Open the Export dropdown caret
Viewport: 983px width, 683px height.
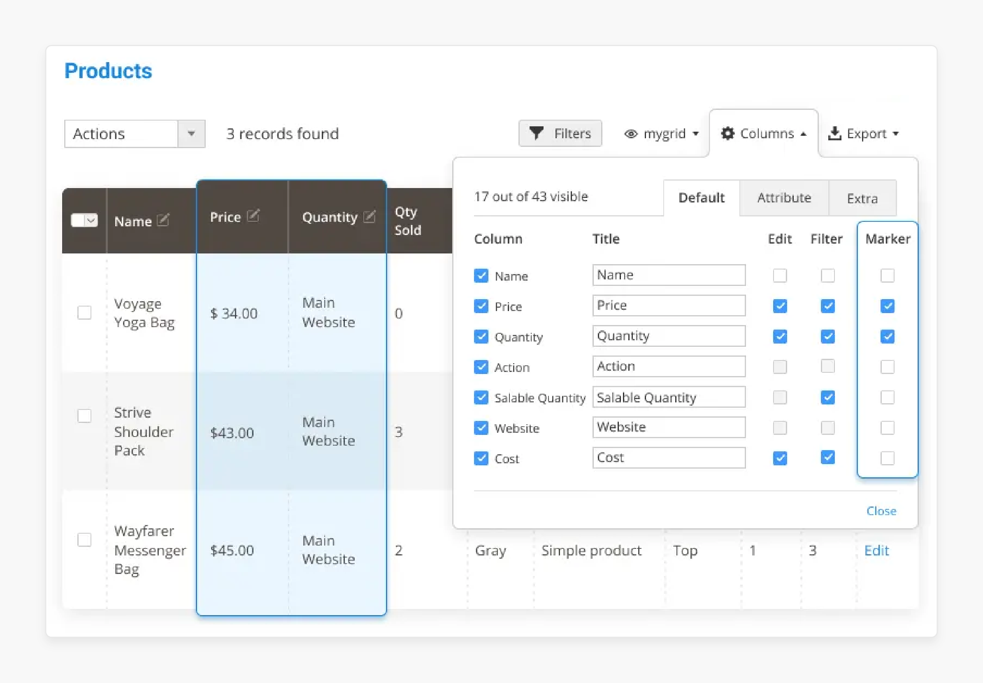click(896, 134)
